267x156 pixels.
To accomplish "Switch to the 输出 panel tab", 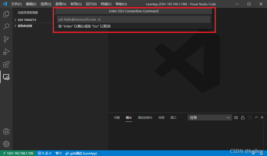I will coord(129,118).
